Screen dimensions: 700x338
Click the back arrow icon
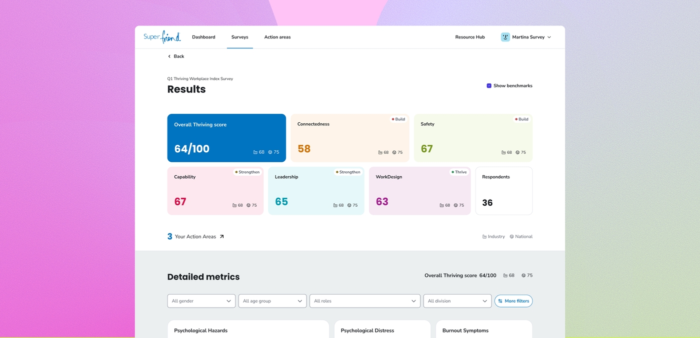(169, 56)
